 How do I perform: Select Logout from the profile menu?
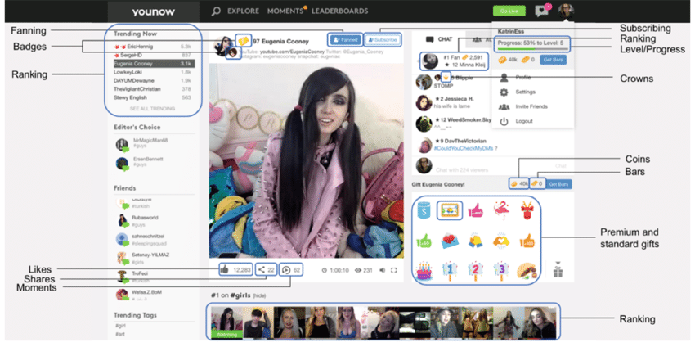point(524,121)
